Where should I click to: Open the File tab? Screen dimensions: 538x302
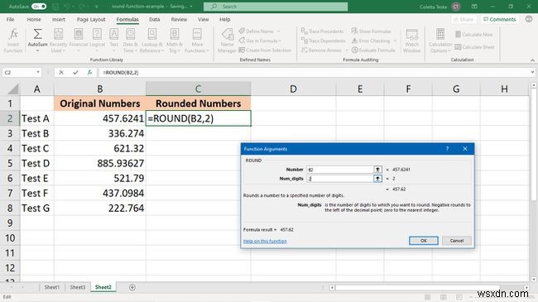coord(10,20)
